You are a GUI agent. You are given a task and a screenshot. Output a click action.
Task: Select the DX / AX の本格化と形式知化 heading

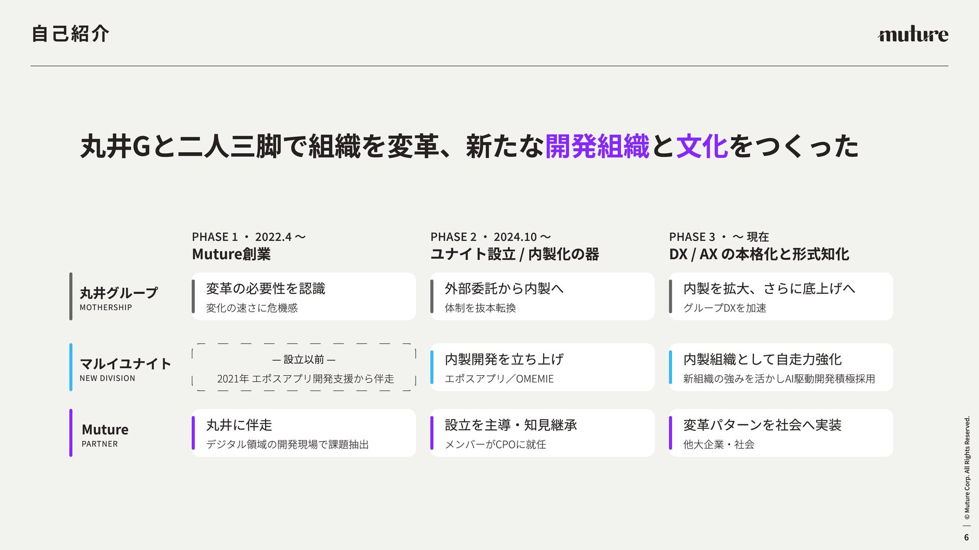[759, 254]
